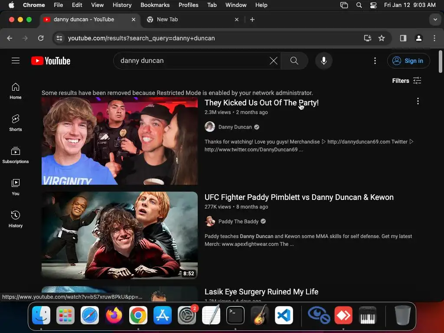This screenshot has width=444, height=333.
Task: Open Subscriptions in the sidebar
Action: click(x=16, y=155)
